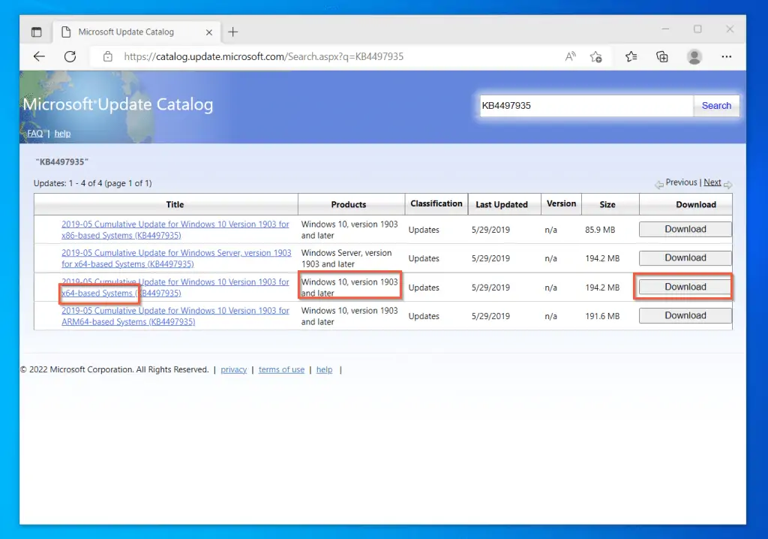Click the KB4497935 search input field
Viewport: 768px width, 539px height.
(x=586, y=105)
